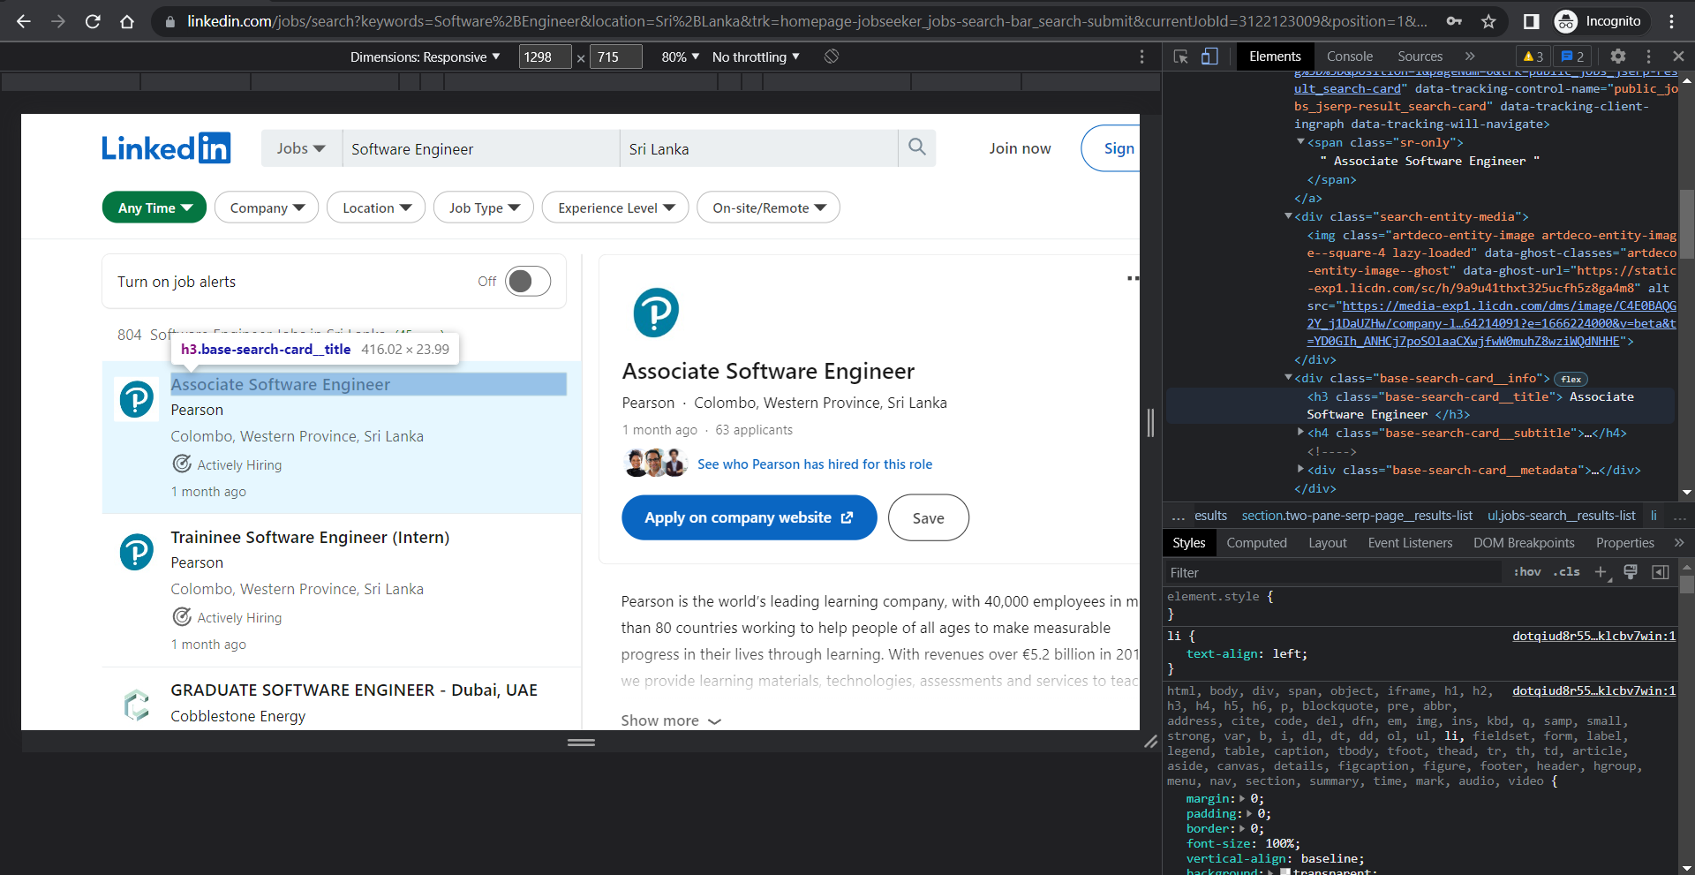Toggle the device toolbar emulation mode
1695x875 pixels.
1209,56
